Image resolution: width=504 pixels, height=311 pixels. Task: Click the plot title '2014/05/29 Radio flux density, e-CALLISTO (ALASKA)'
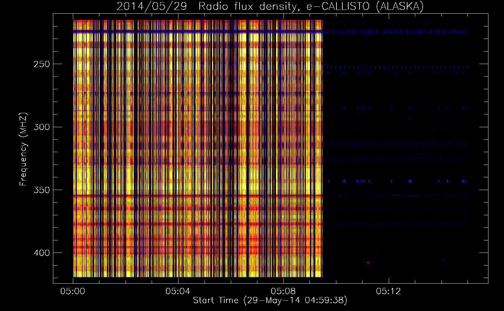[270, 6]
